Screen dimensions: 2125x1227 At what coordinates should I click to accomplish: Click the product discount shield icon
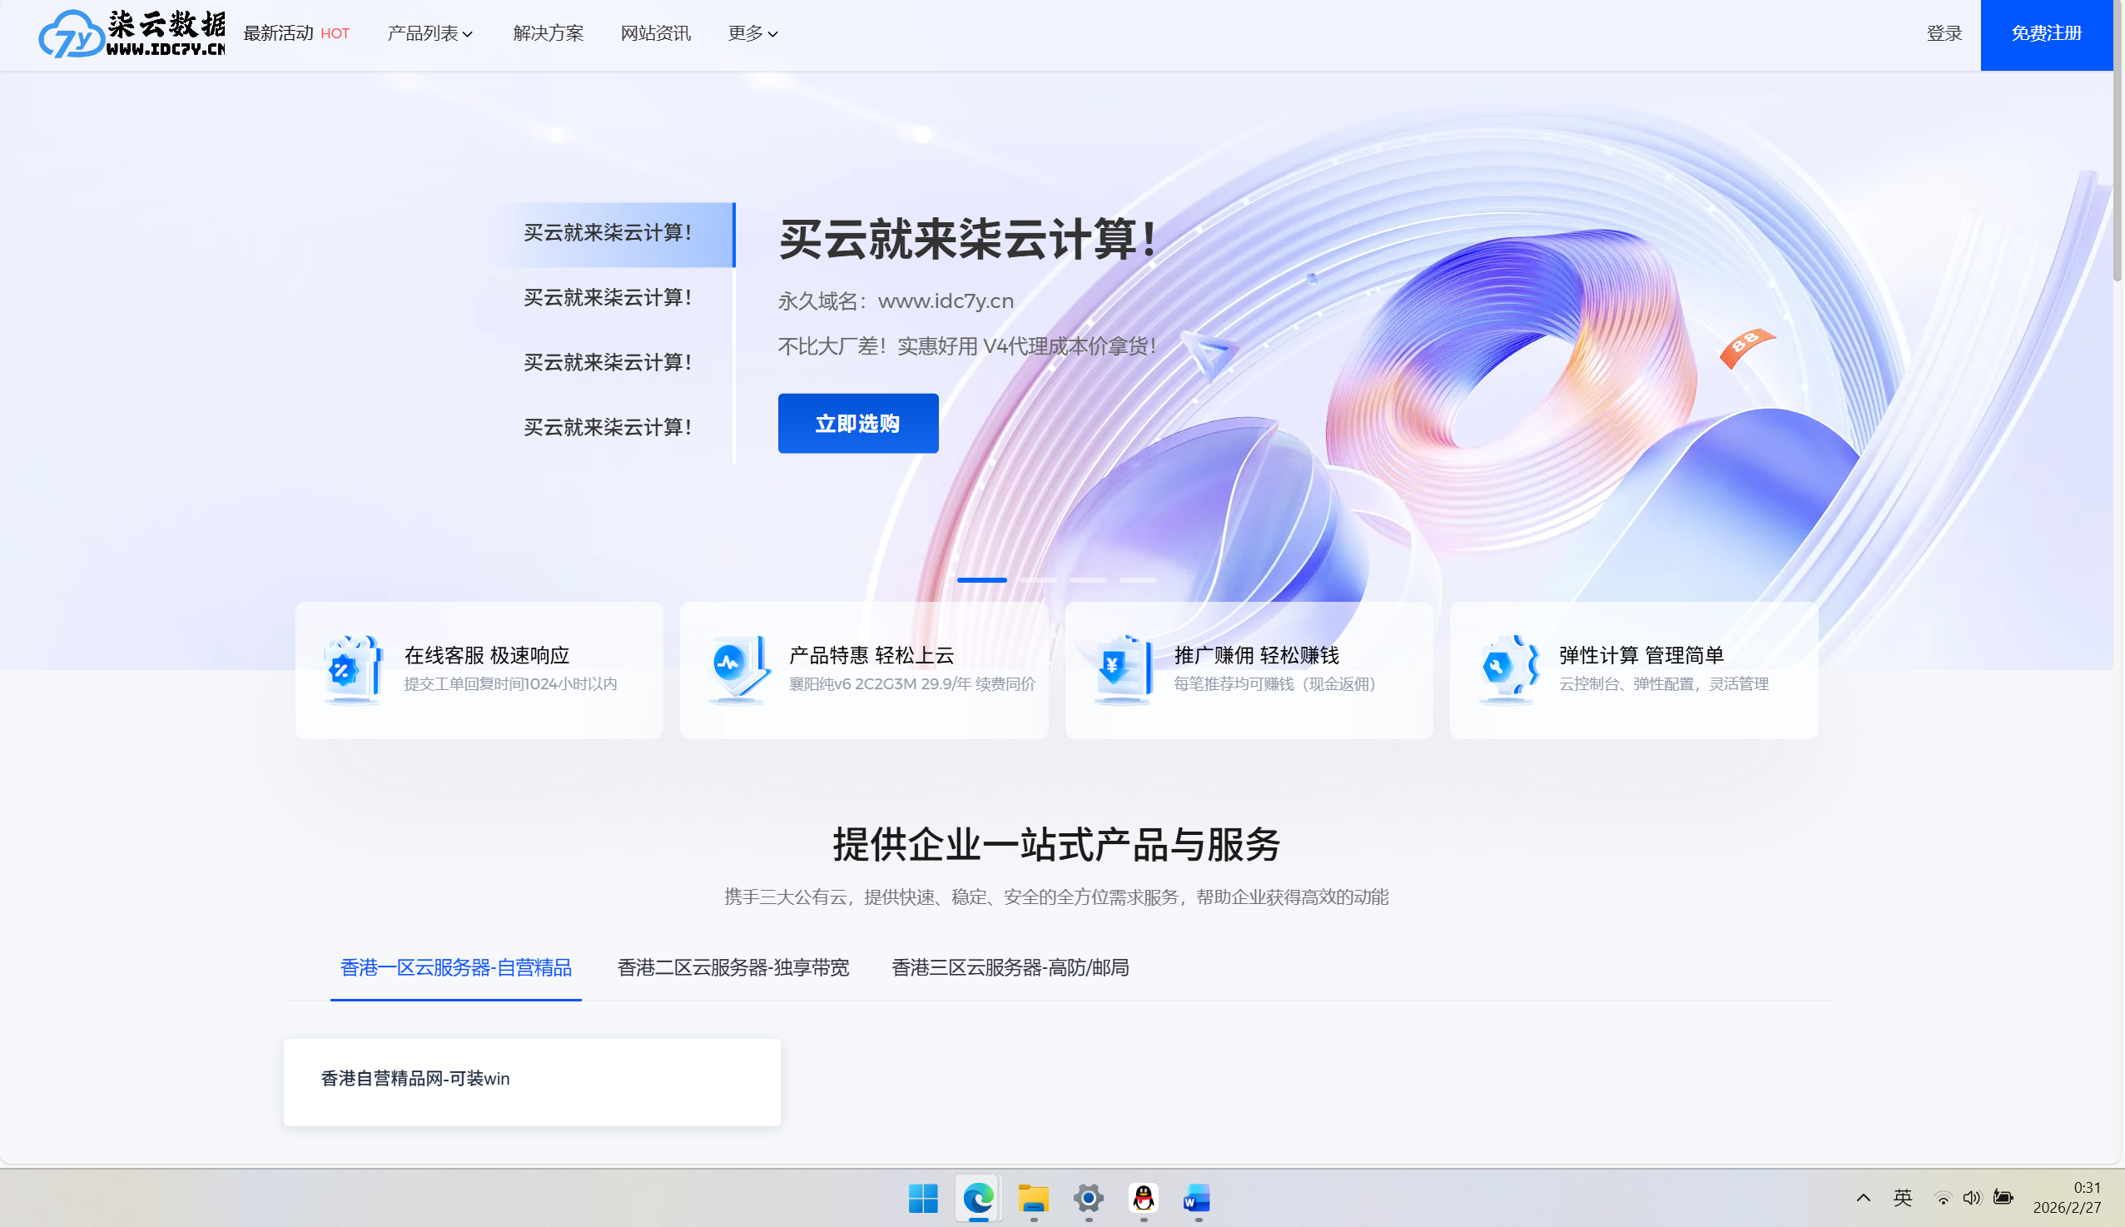737,669
